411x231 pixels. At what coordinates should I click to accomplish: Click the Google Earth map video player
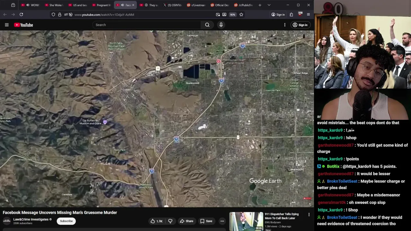pos(157,119)
